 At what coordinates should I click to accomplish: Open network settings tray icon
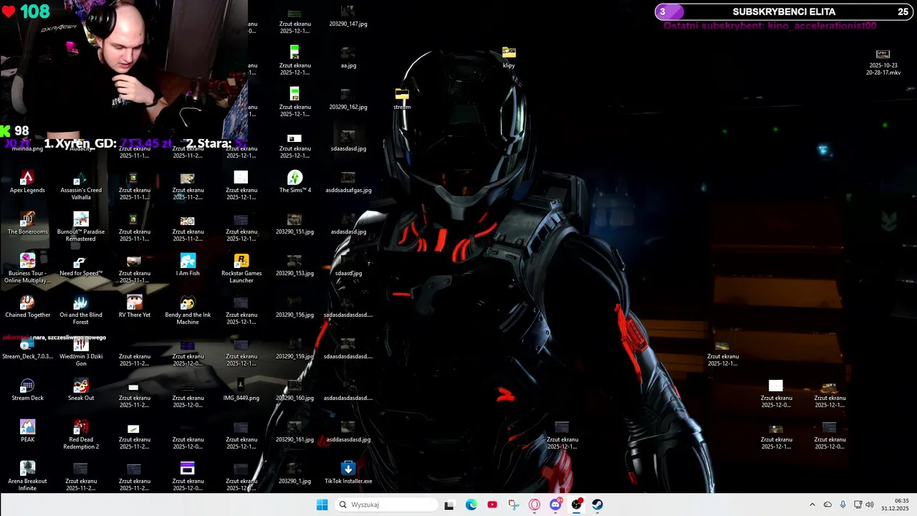tap(858, 505)
